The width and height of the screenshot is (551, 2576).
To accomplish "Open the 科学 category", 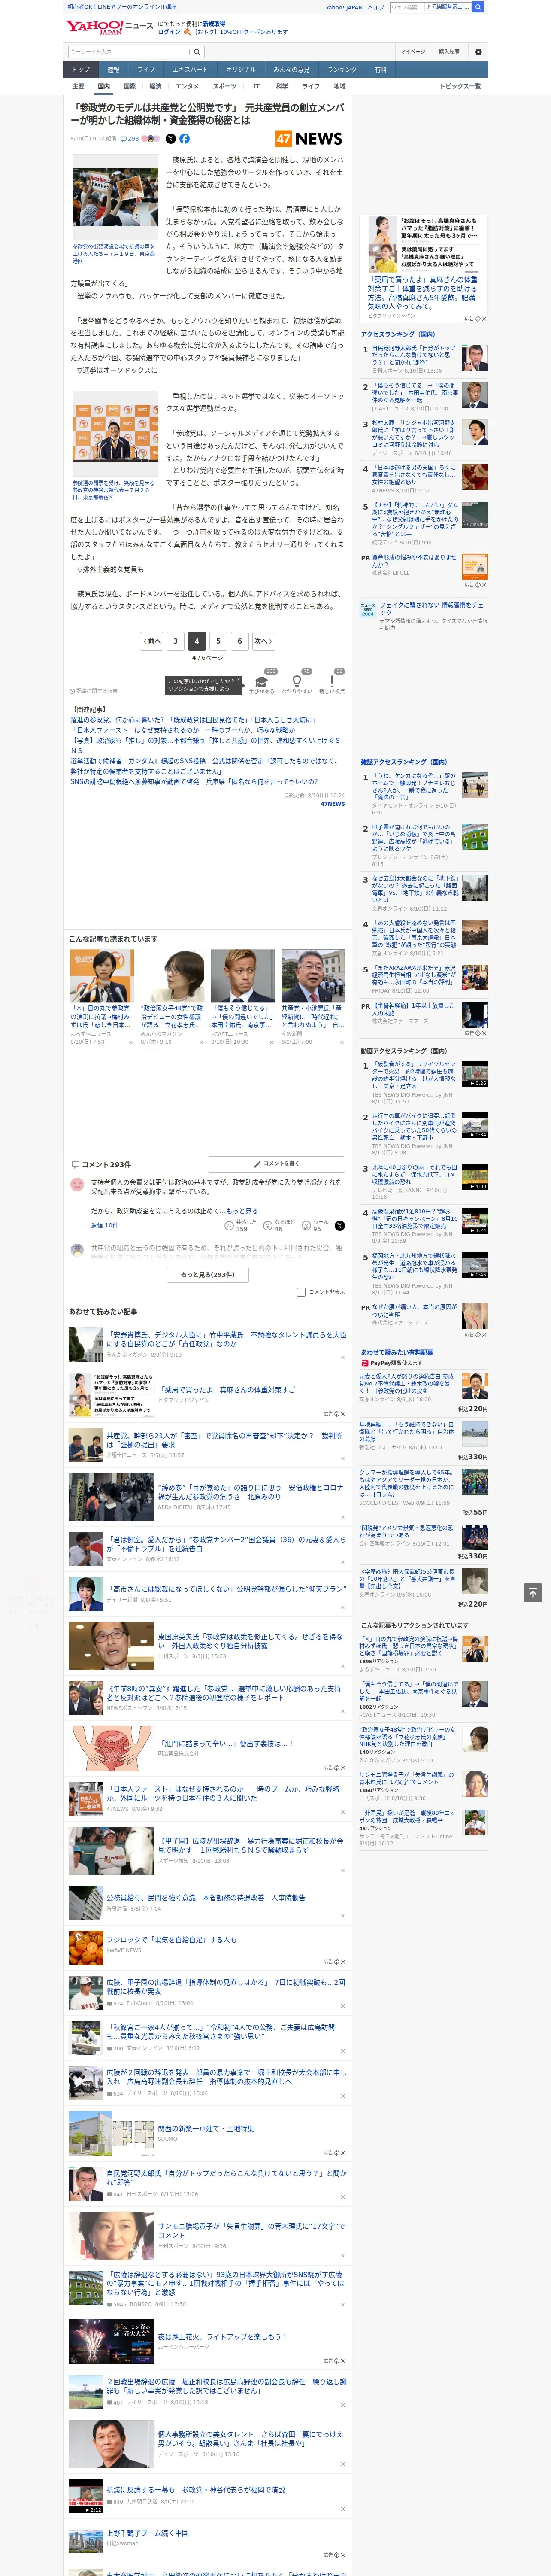I will tap(282, 86).
